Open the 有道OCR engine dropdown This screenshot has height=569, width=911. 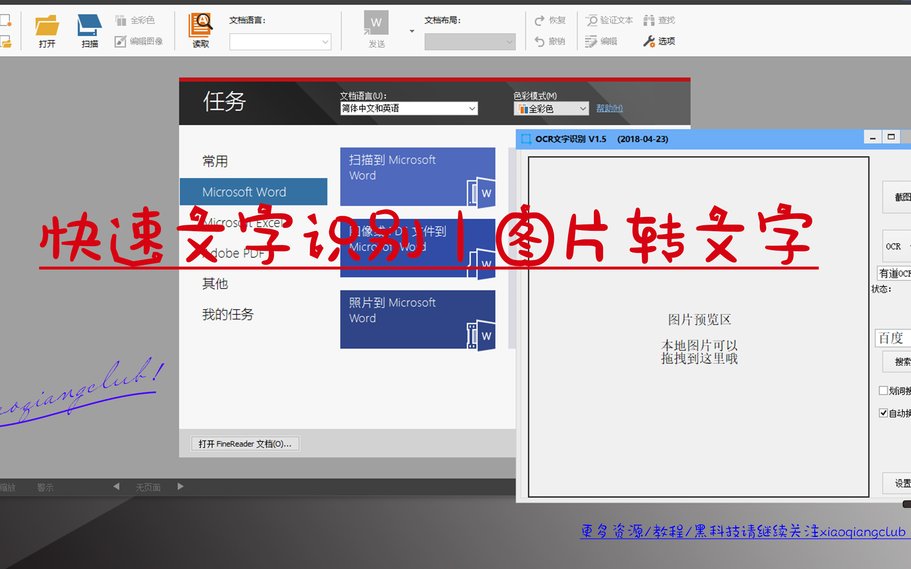pos(894,273)
